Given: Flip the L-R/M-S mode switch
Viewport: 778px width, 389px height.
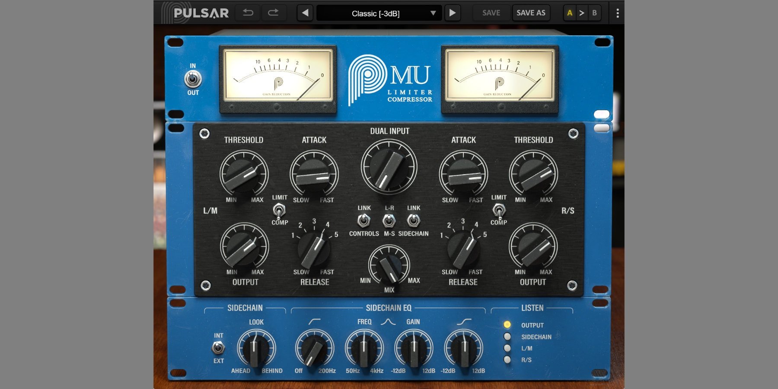Looking at the screenshot, I should point(389,221).
